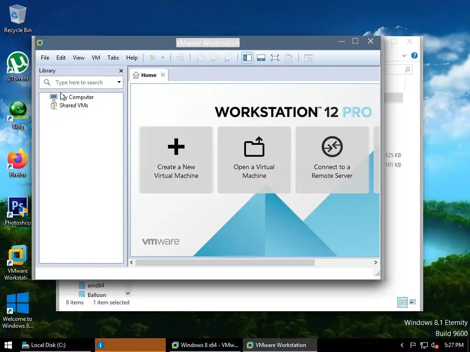This screenshot has height=352, width=470.
Task: Switch Explorer to large icons view
Action: (x=413, y=302)
